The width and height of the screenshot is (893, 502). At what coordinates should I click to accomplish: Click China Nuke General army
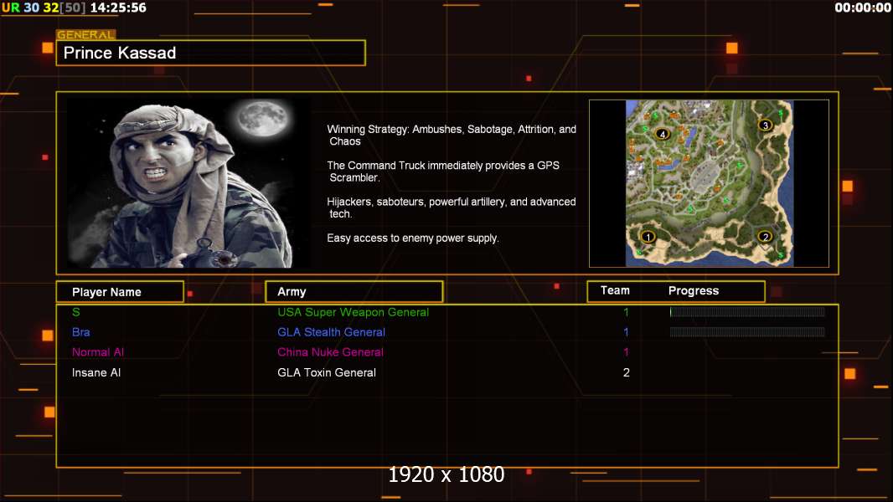(x=330, y=352)
